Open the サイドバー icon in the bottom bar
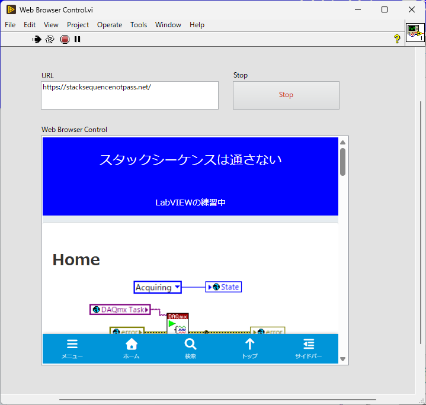Screen dimensions: 426x405 pyautogui.click(x=309, y=344)
